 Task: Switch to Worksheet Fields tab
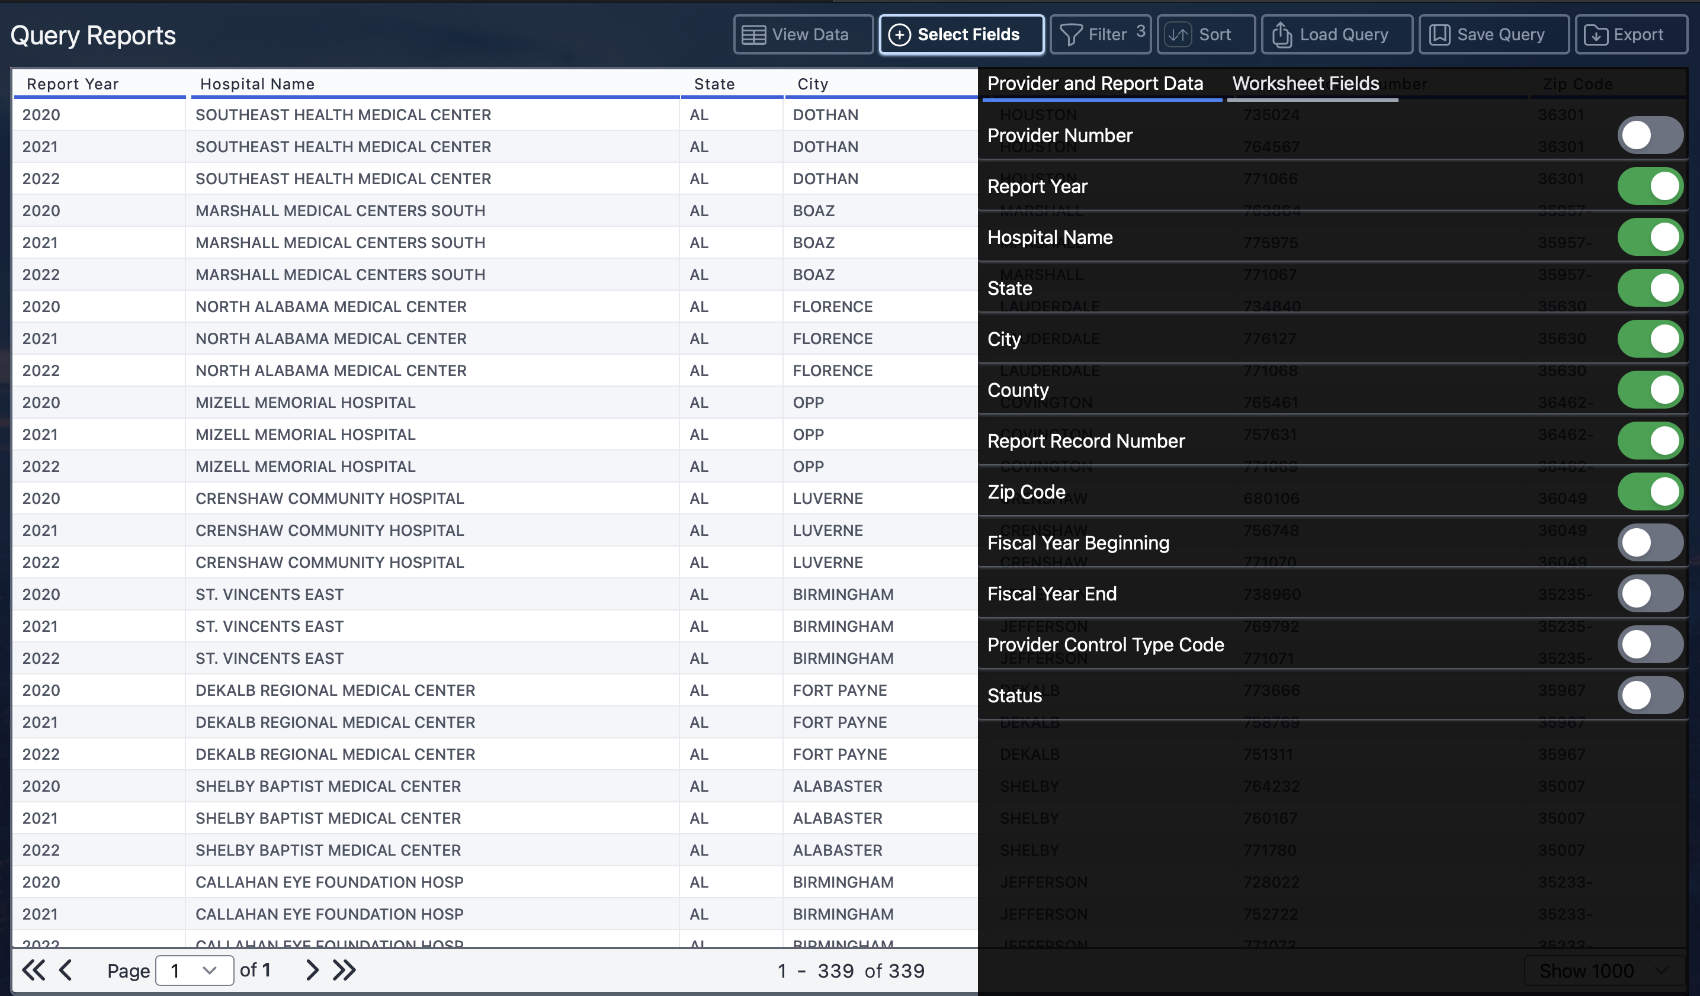pos(1312,84)
